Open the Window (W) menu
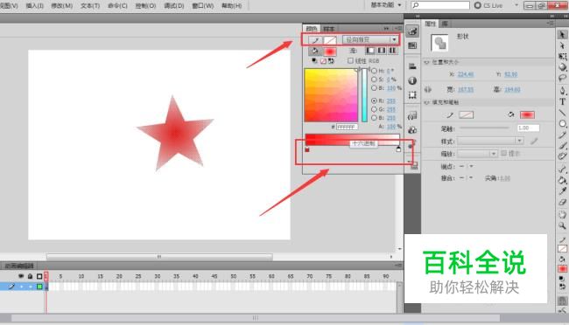Viewport: 569px width, 325px height. point(202,6)
